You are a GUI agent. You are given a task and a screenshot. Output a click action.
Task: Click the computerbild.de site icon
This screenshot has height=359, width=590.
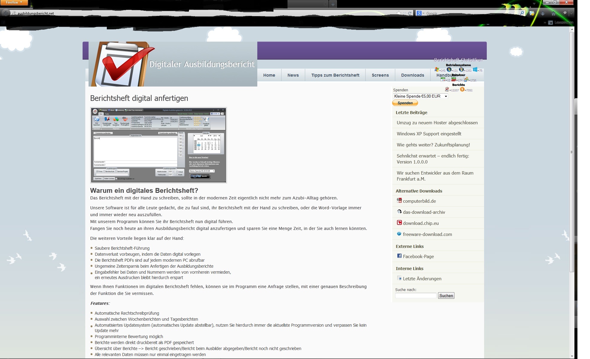(x=399, y=201)
